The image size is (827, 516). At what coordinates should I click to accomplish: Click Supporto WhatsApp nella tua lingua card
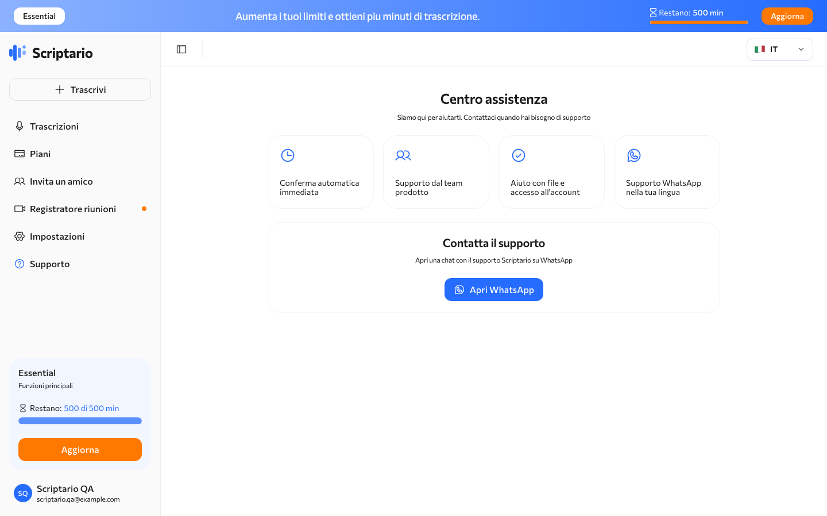click(x=667, y=172)
